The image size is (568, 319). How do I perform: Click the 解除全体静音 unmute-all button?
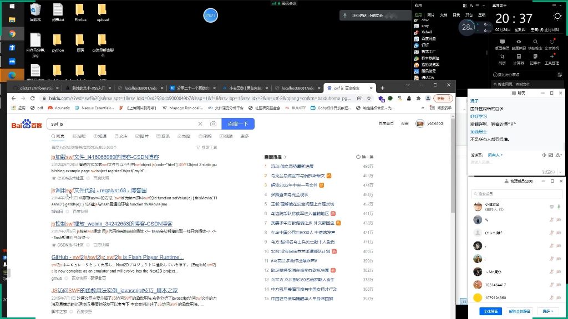pyautogui.click(x=519, y=311)
